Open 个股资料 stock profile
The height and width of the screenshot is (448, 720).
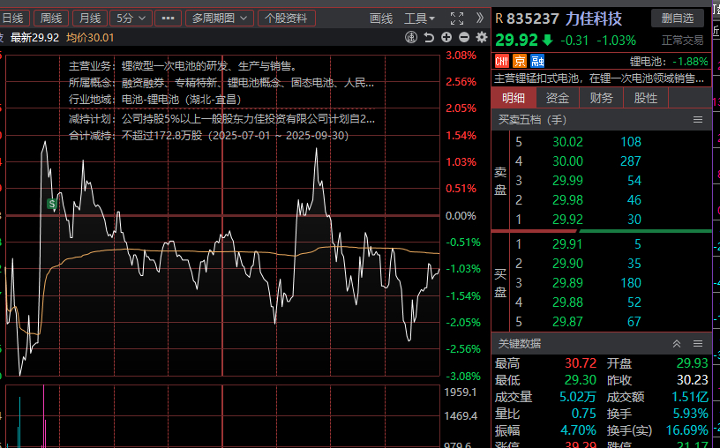pos(286,19)
